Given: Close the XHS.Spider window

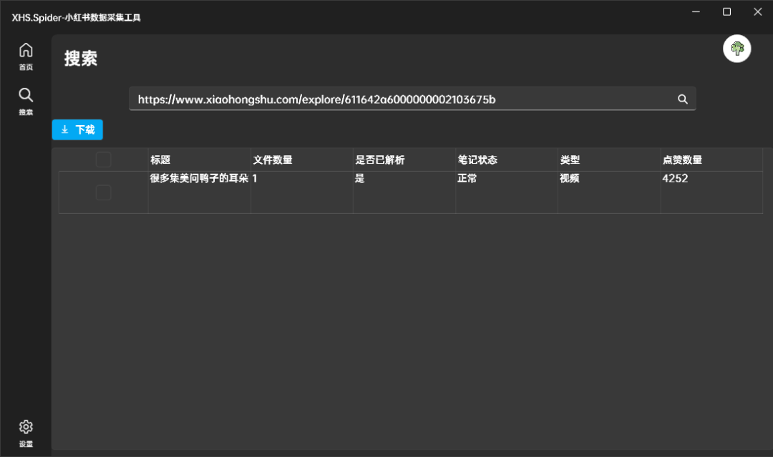Looking at the screenshot, I should (758, 12).
